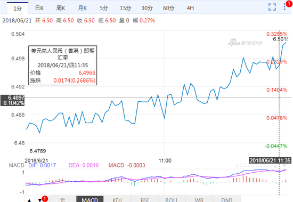Click the black down-arrow button below the MACD panel
This screenshot has width=293, height=202.
(40, 200)
